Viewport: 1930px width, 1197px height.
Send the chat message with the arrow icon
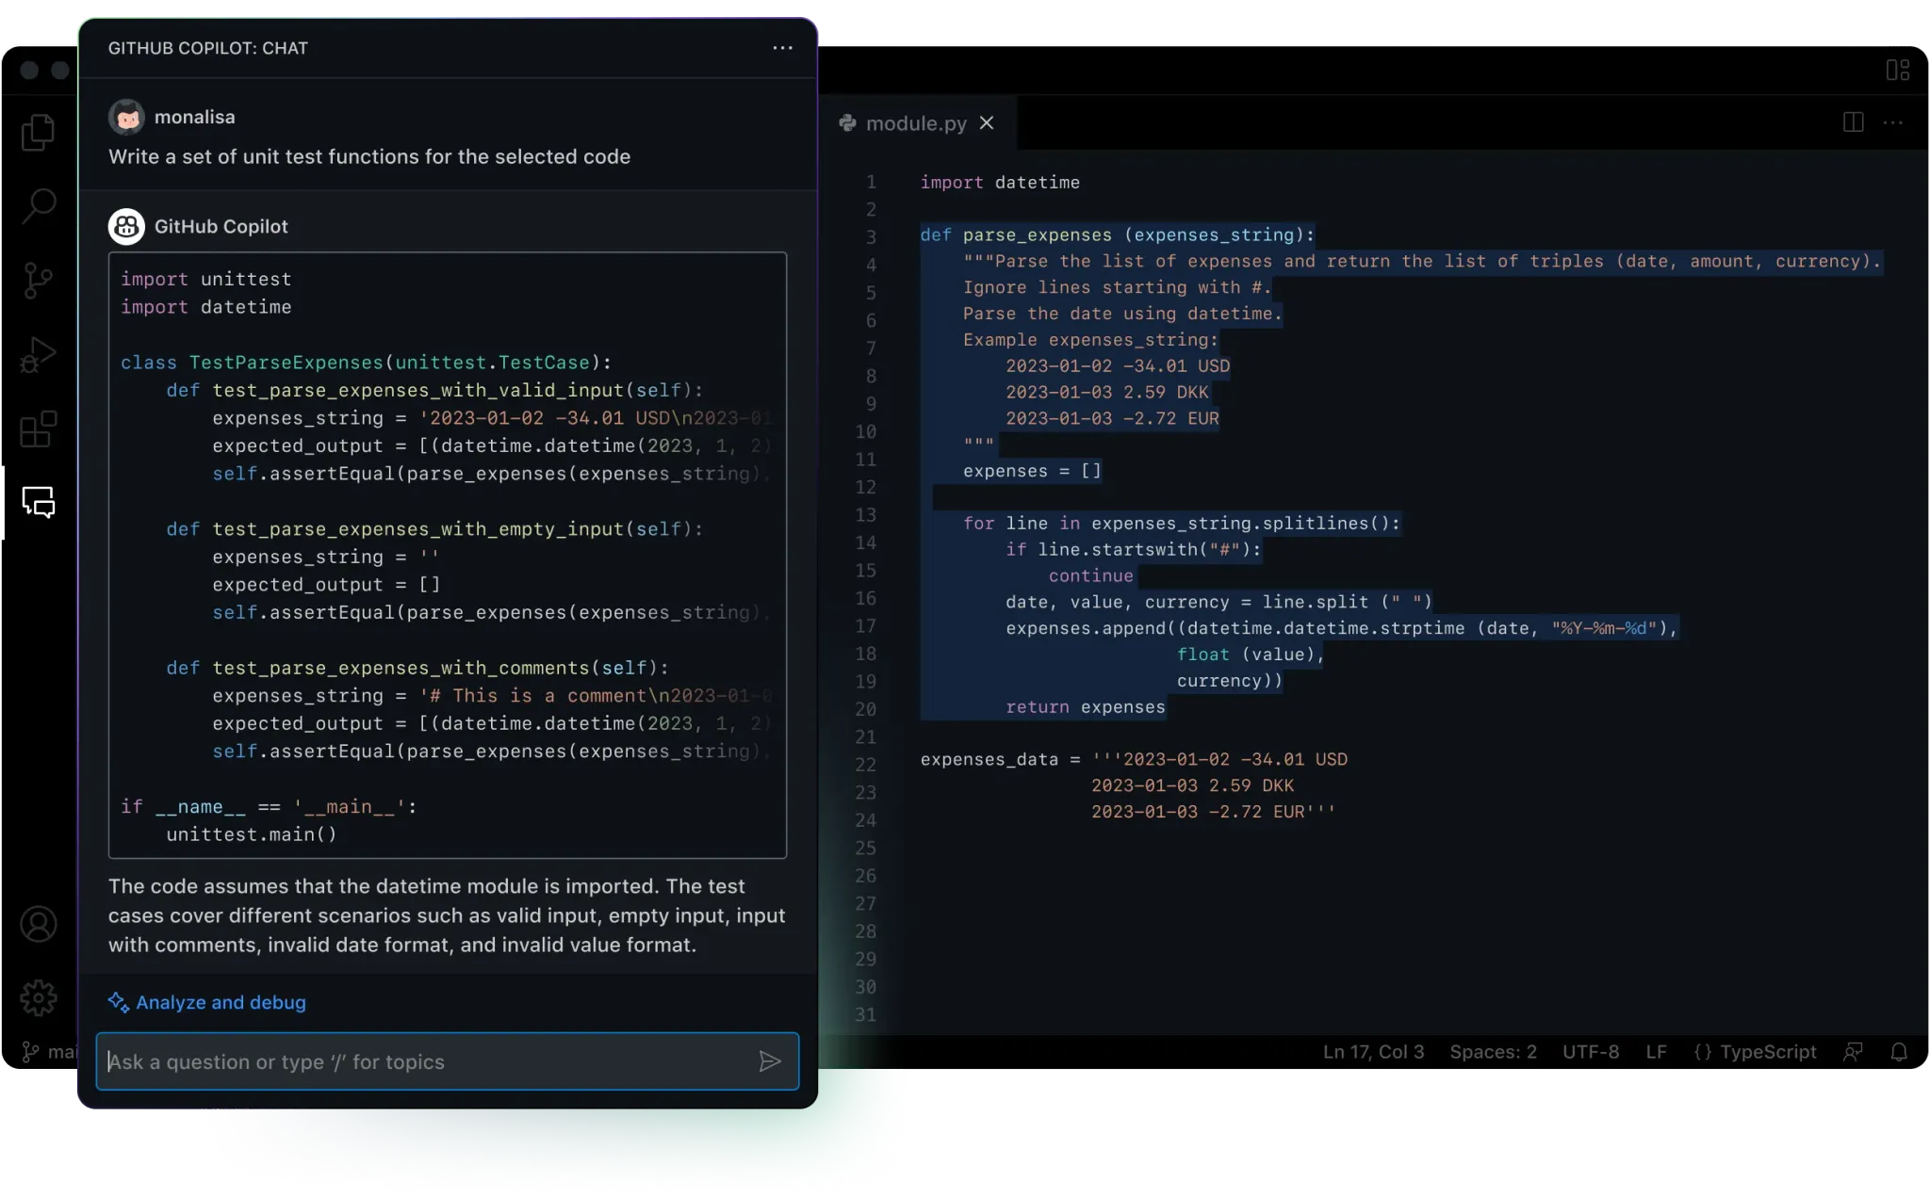(770, 1061)
